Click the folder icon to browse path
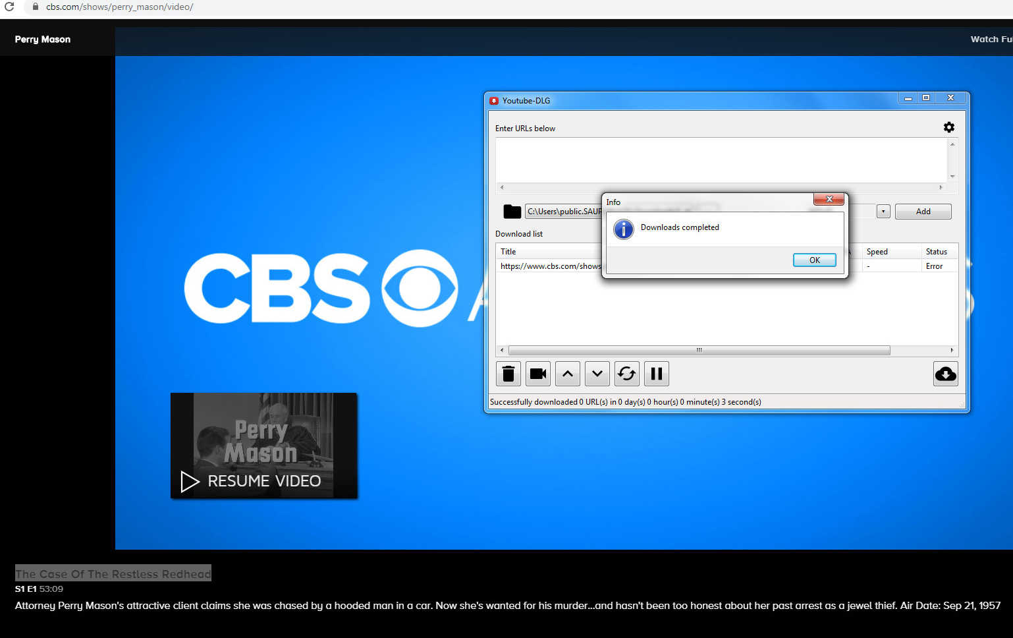The width and height of the screenshot is (1013, 638). 512,211
